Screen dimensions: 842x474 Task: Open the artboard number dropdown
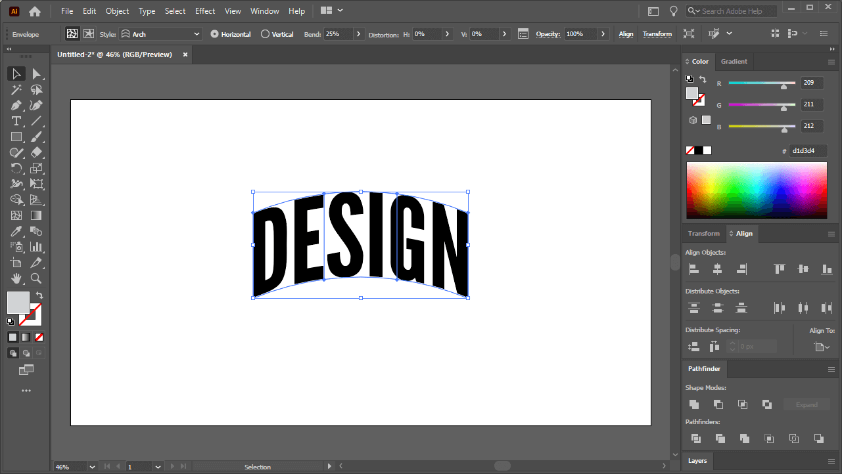tap(158, 467)
